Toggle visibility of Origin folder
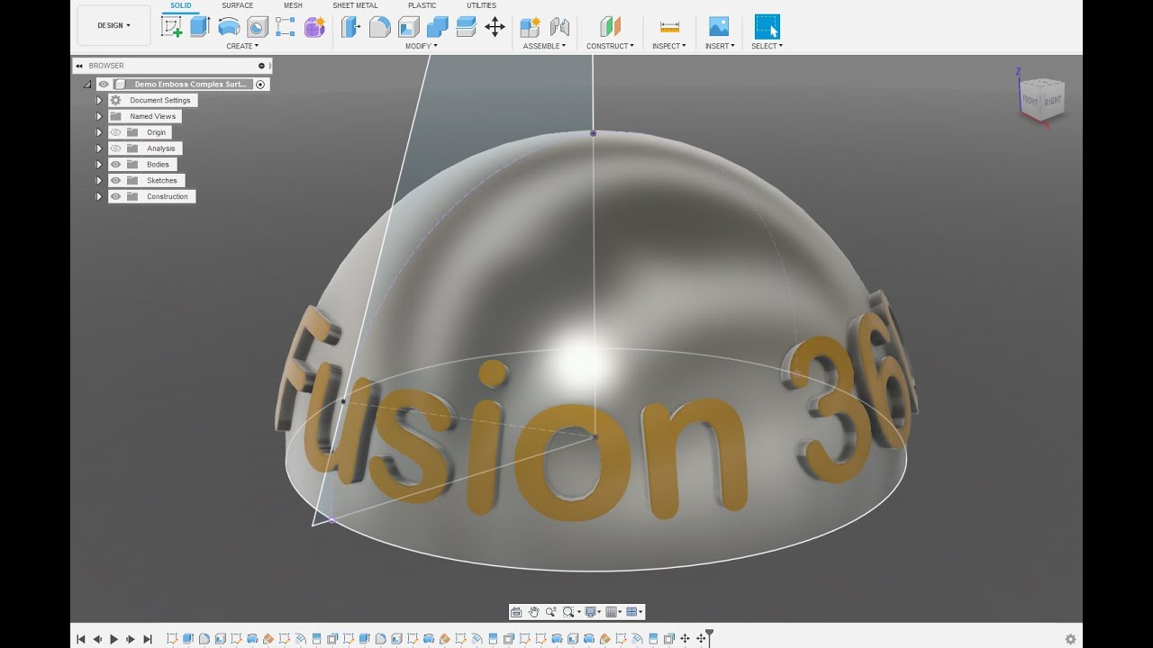 (x=115, y=132)
